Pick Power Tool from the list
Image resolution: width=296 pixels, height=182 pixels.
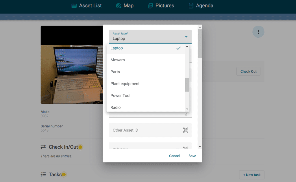(120, 96)
